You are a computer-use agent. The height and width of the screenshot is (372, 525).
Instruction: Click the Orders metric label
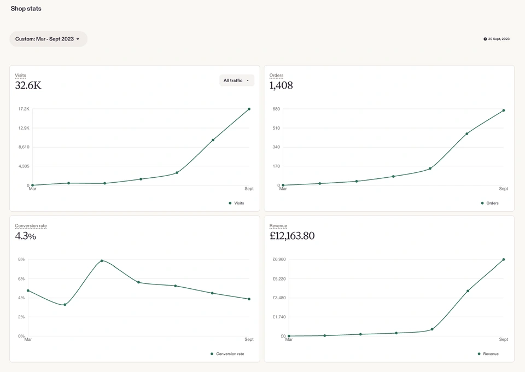[276, 75]
